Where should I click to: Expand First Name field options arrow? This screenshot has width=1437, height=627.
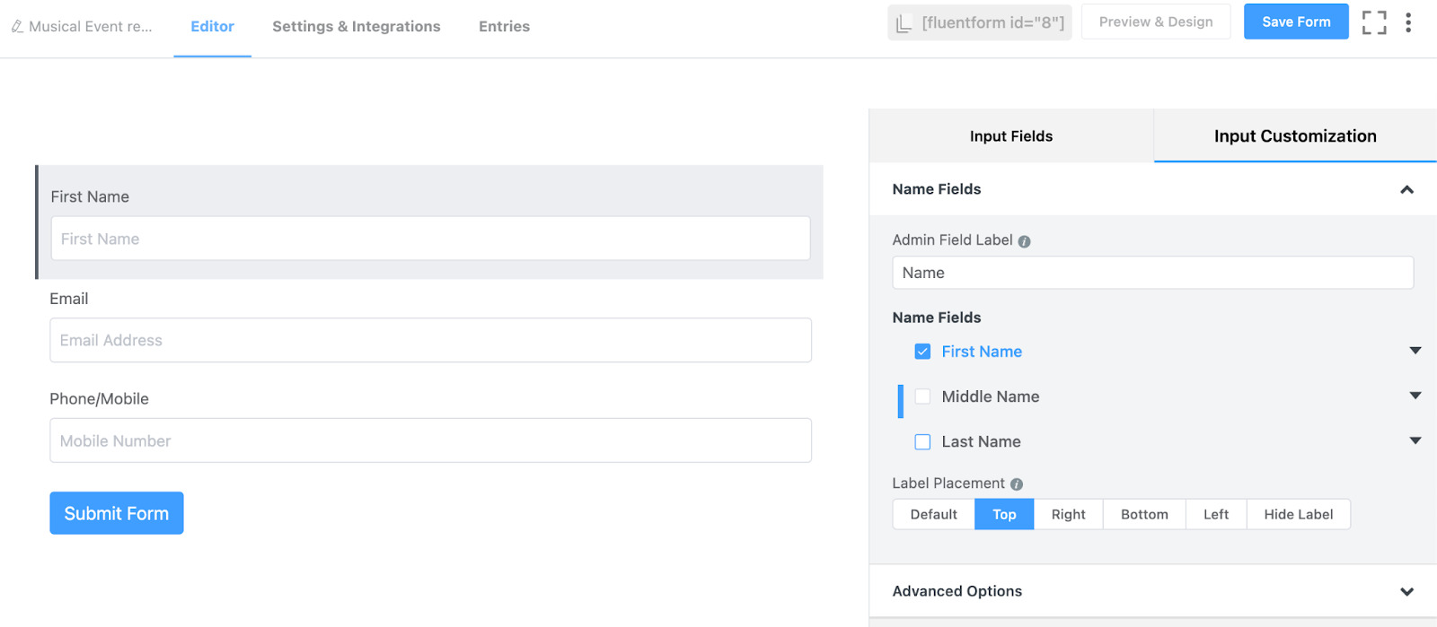[x=1415, y=351]
